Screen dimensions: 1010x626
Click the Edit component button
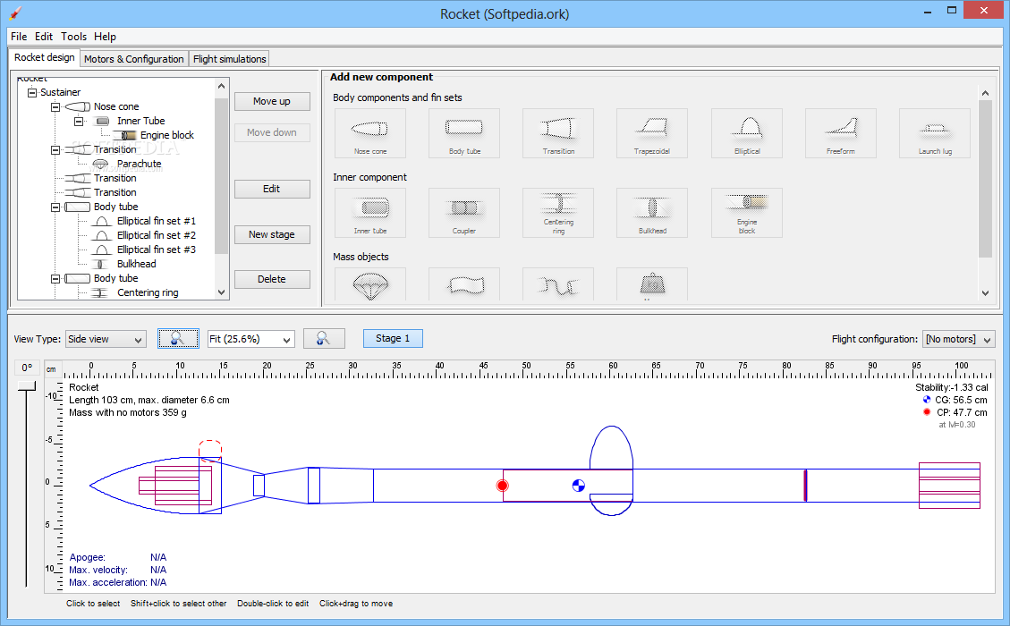click(272, 189)
